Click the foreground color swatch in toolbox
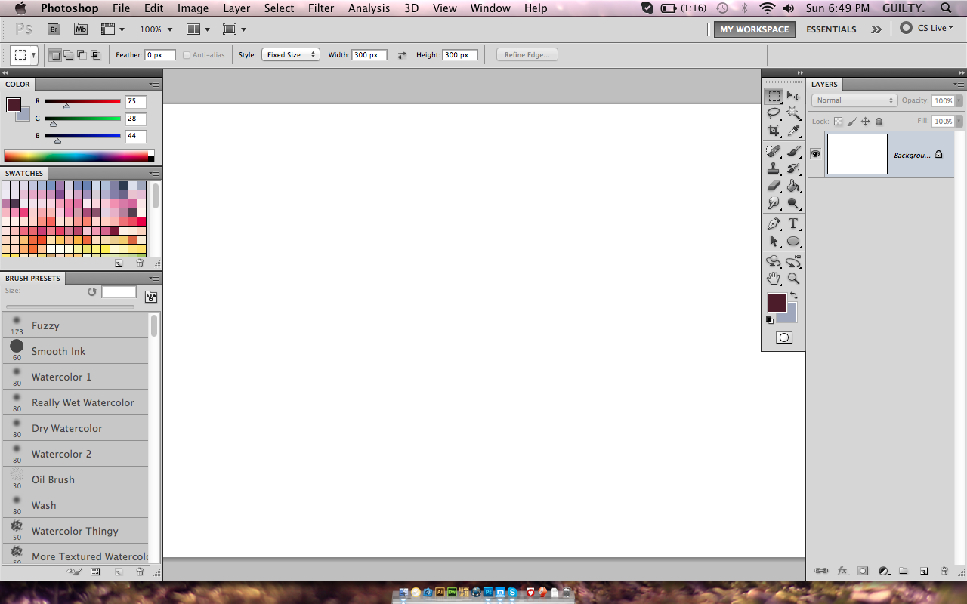The height and width of the screenshot is (604, 967). pos(777,303)
